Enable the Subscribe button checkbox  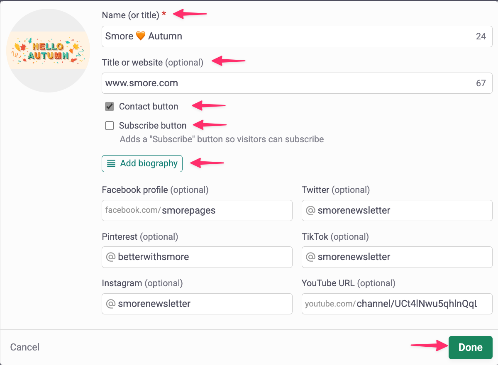[x=110, y=126]
